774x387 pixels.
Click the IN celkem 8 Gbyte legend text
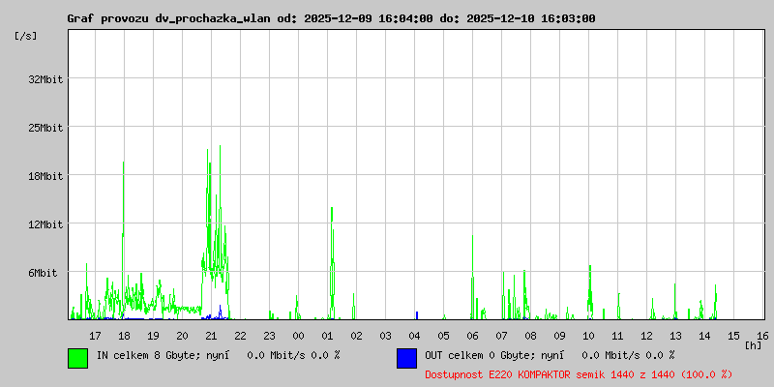click(x=219, y=355)
